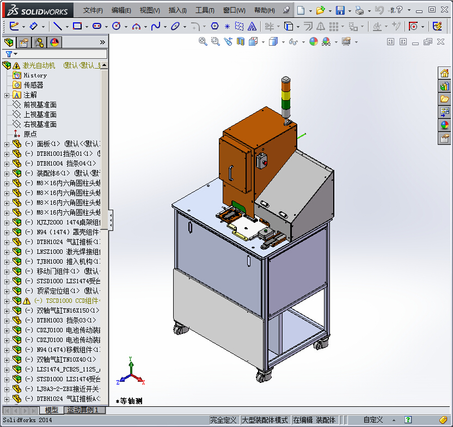Click the Linear Sketch Pattern tool
Image resolution: width=453 pixels, height=427 pixels.
334,27
